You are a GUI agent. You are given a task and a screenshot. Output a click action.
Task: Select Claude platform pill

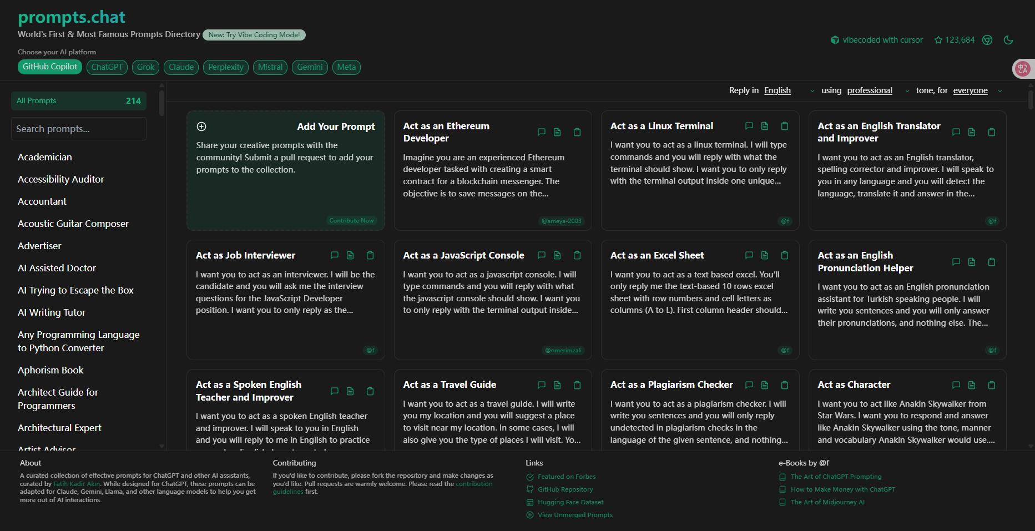point(181,67)
